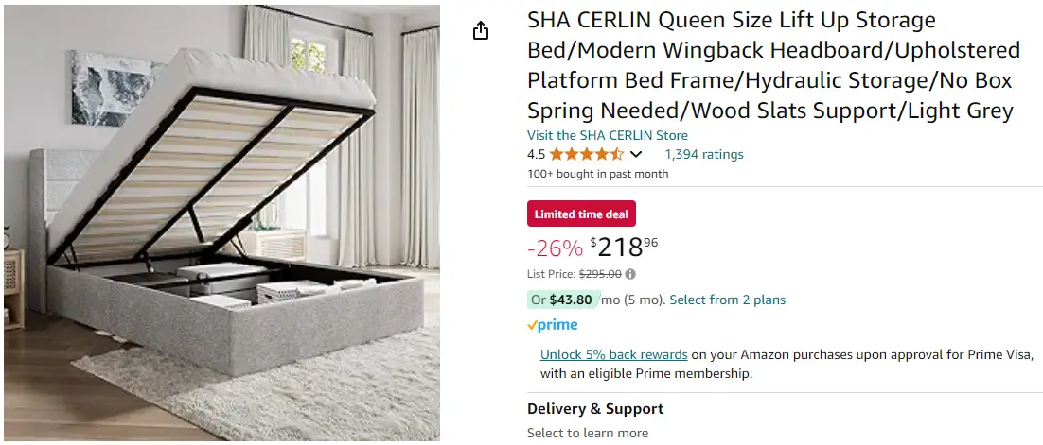Click the "100+ bought in past month" text
Screen dimensions: 1043x445
click(x=597, y=174)
